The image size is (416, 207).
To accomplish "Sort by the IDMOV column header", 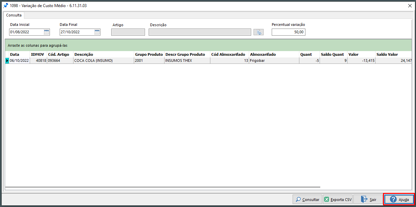I will click(38, 54).
